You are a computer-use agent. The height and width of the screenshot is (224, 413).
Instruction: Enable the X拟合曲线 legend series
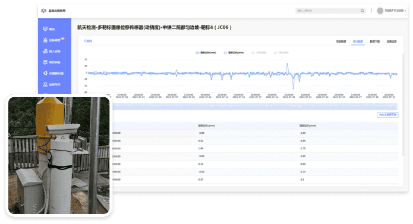click(x=259, y=53)
